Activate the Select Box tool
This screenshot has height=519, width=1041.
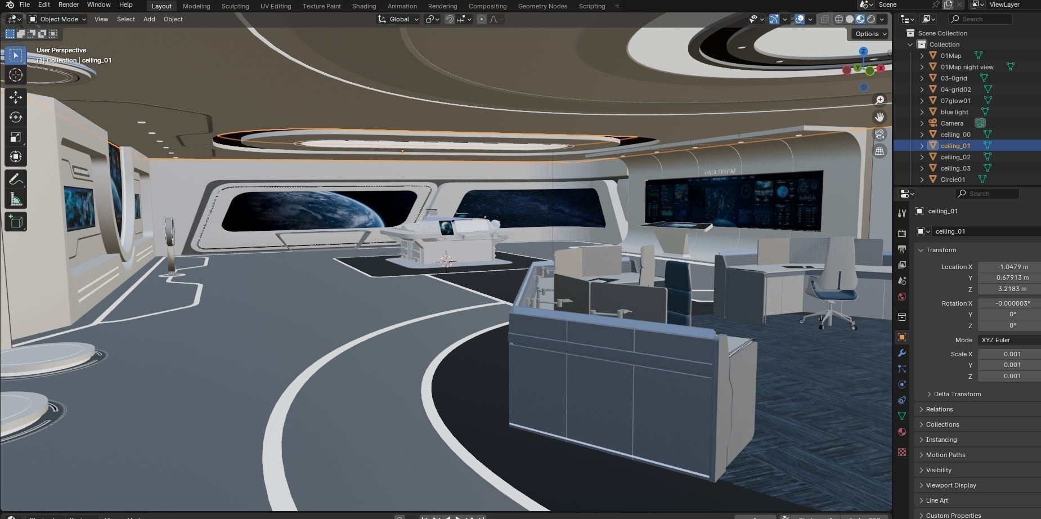point(16,55)
